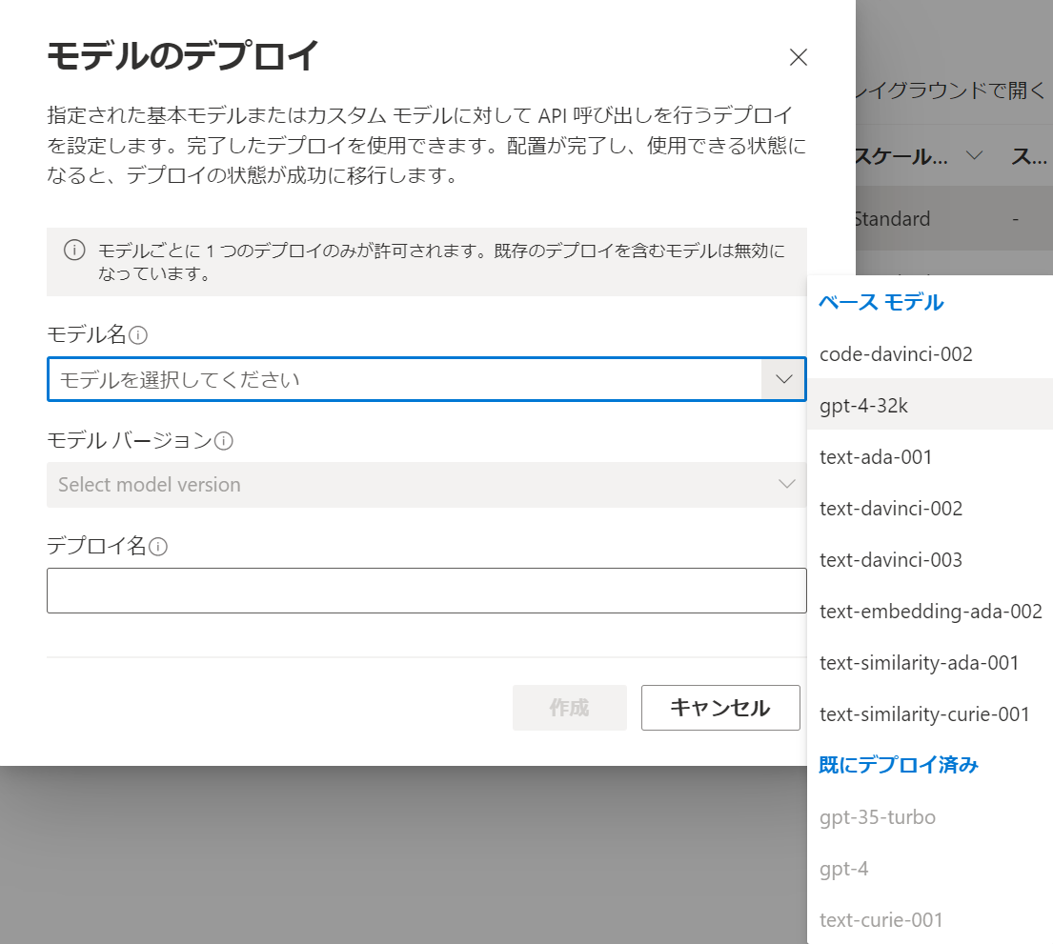Choose text-davinci-002 model option
The height and width of the screenshot is (944, 1053).
click(929, 509)
